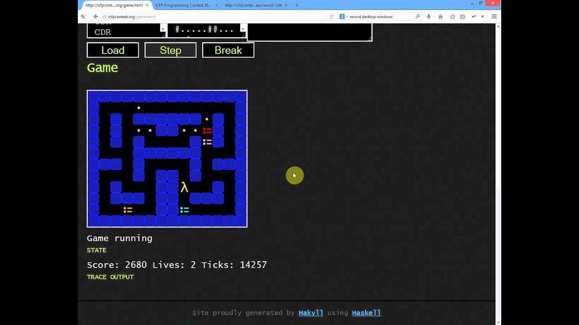The image size is (579, 325).
Task: Click the 'record desktop windows' search field
Action: 381,17
